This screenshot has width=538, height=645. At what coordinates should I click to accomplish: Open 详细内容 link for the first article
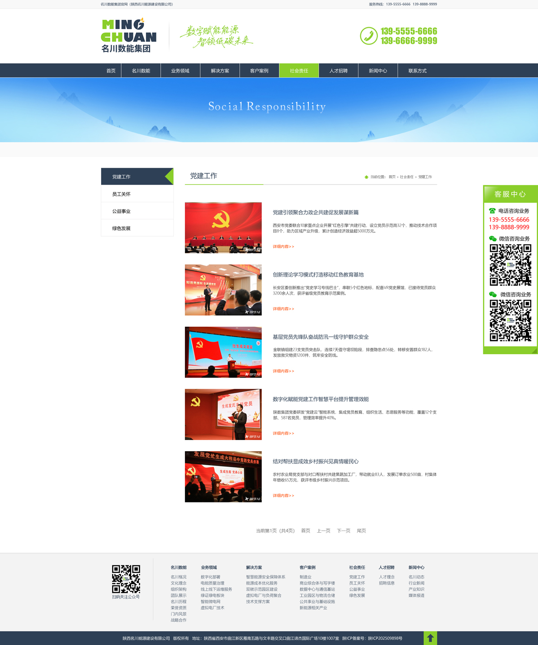[283, 247]
